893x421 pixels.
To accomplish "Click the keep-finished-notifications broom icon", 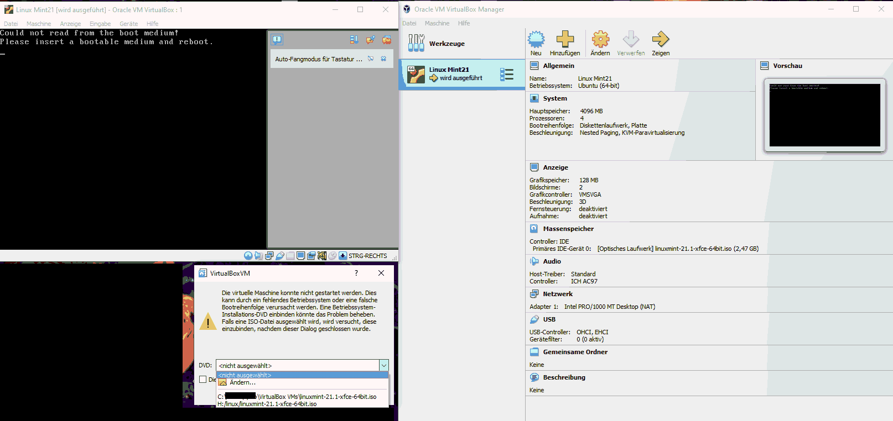I will pos(370,40).
